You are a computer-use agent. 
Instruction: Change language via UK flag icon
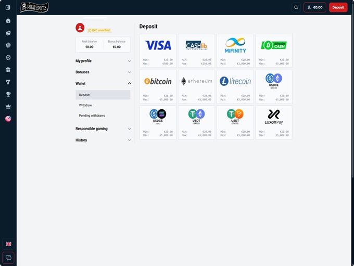(8, 244)
